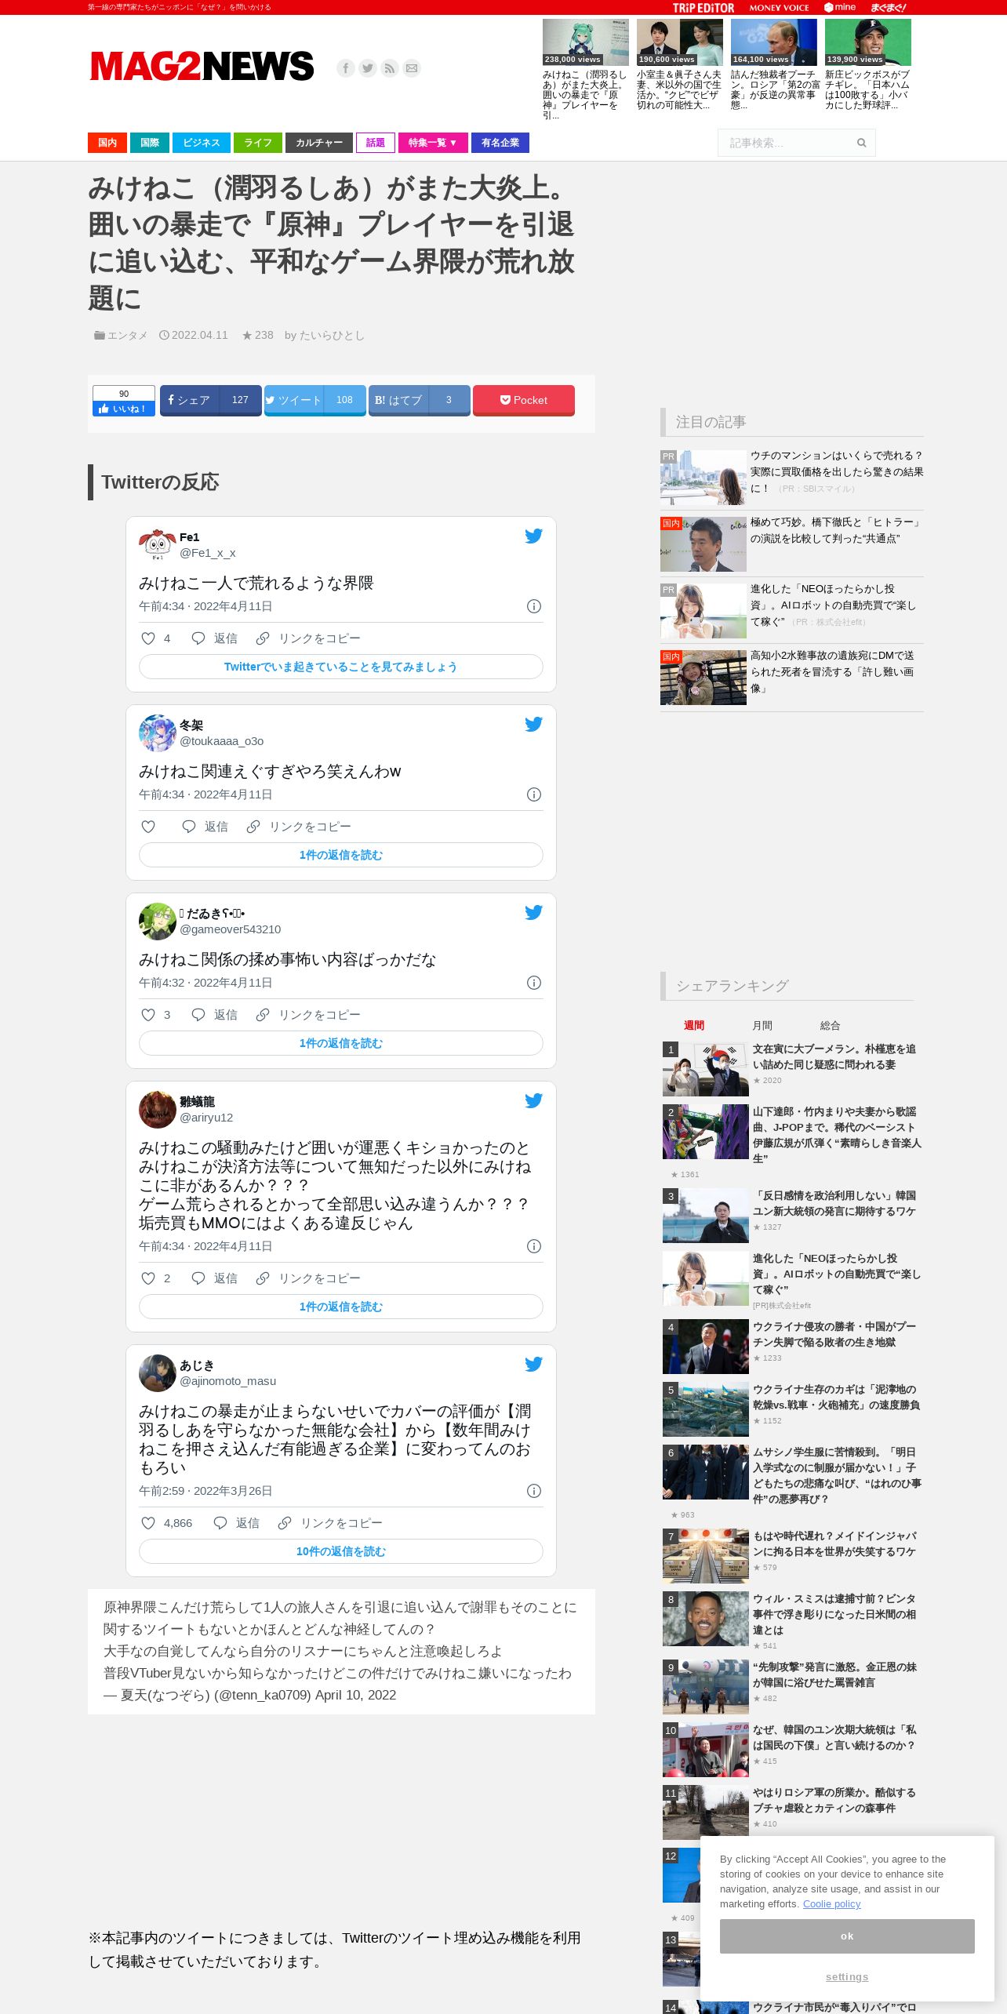
Task: Go to the 国内 category
Action: click(x=107, y=143)
